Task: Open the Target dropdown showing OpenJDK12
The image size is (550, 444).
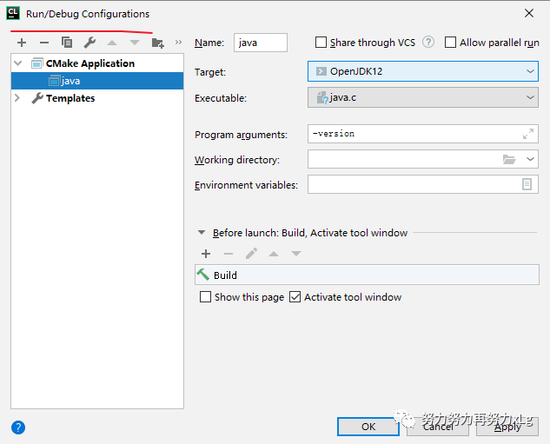Action: [422, 71]
